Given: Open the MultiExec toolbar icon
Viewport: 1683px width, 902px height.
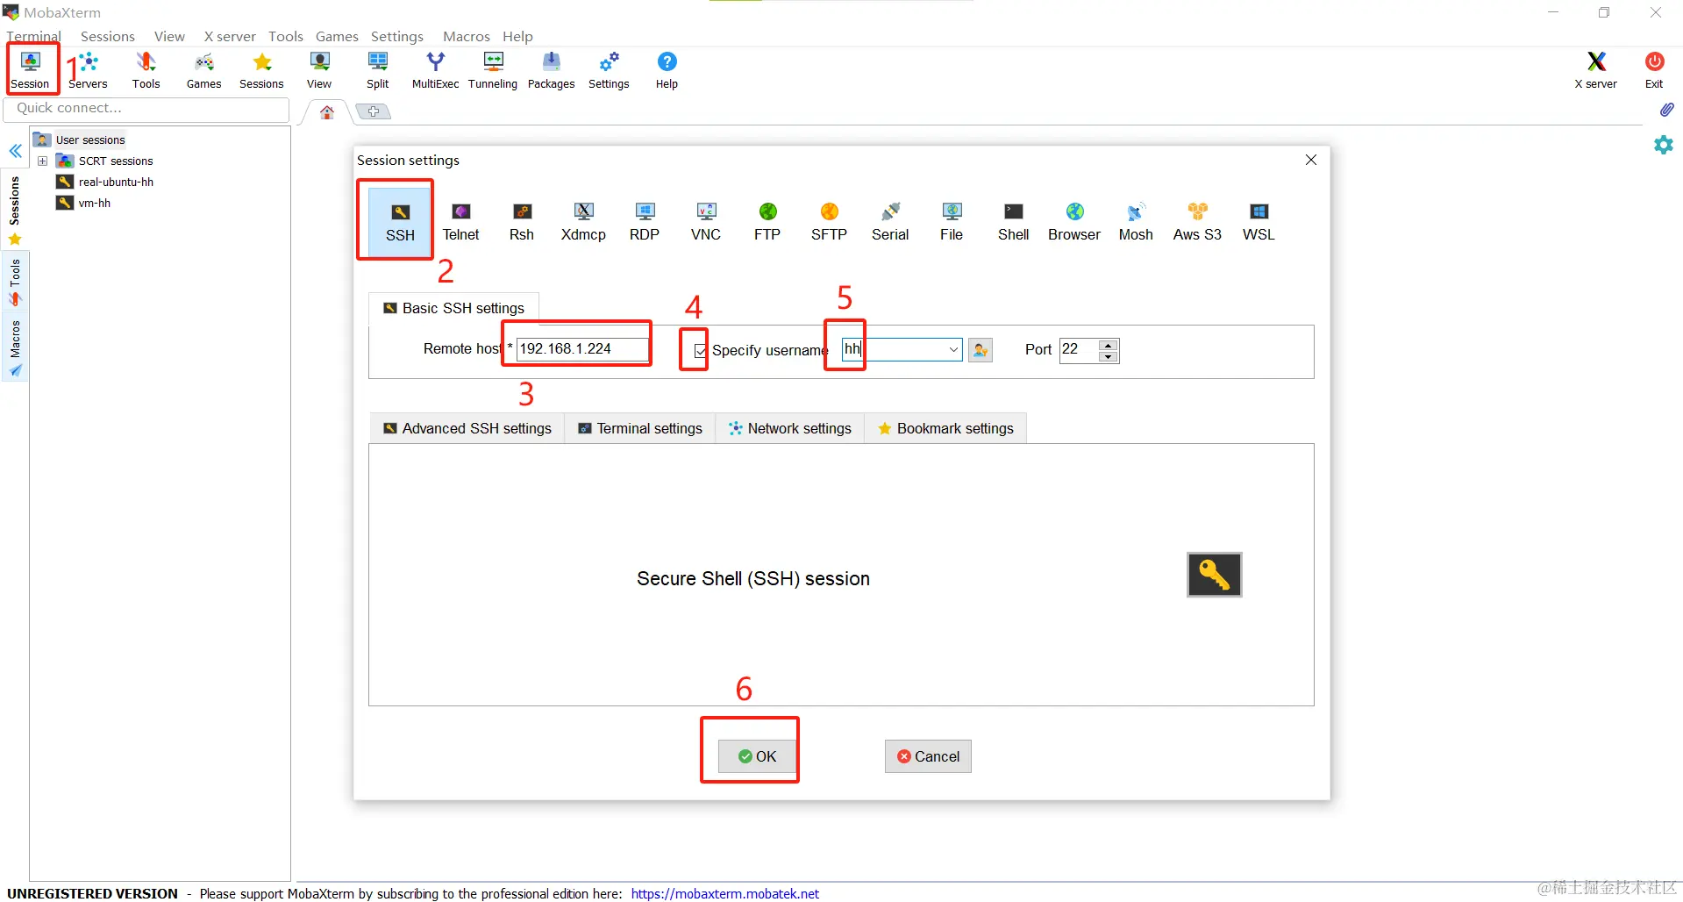Looking at the screenshot, I should pos(435,70).
